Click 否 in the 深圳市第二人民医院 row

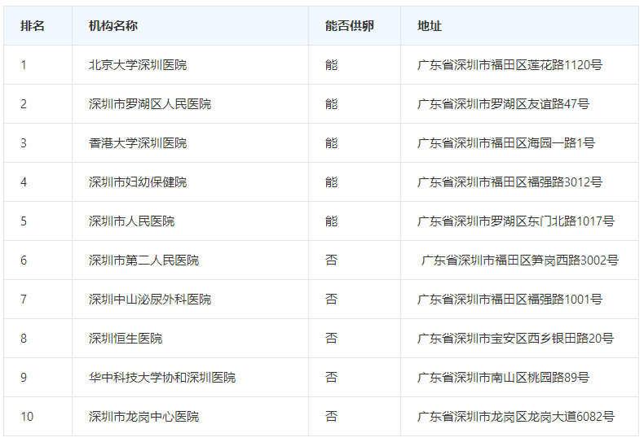pos(331,260)
